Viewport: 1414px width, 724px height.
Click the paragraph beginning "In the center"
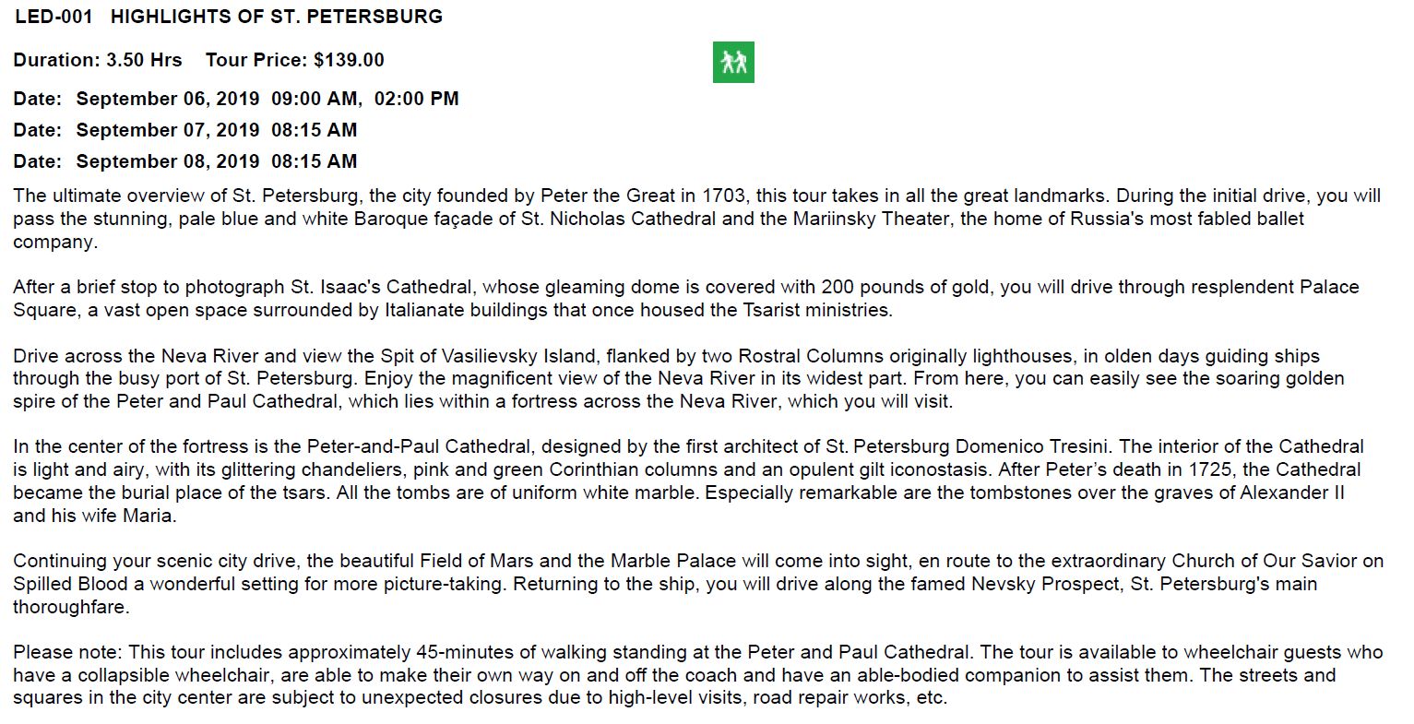coord(646,481)
